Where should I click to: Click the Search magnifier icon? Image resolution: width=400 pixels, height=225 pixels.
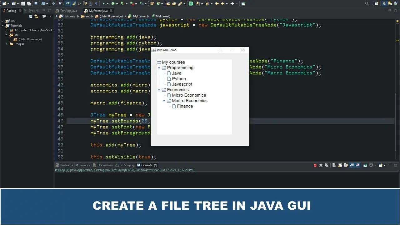coord(367,3)
